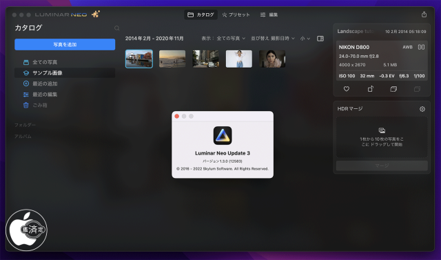Click the drop photos icon in HDR area

coord(382,130)
